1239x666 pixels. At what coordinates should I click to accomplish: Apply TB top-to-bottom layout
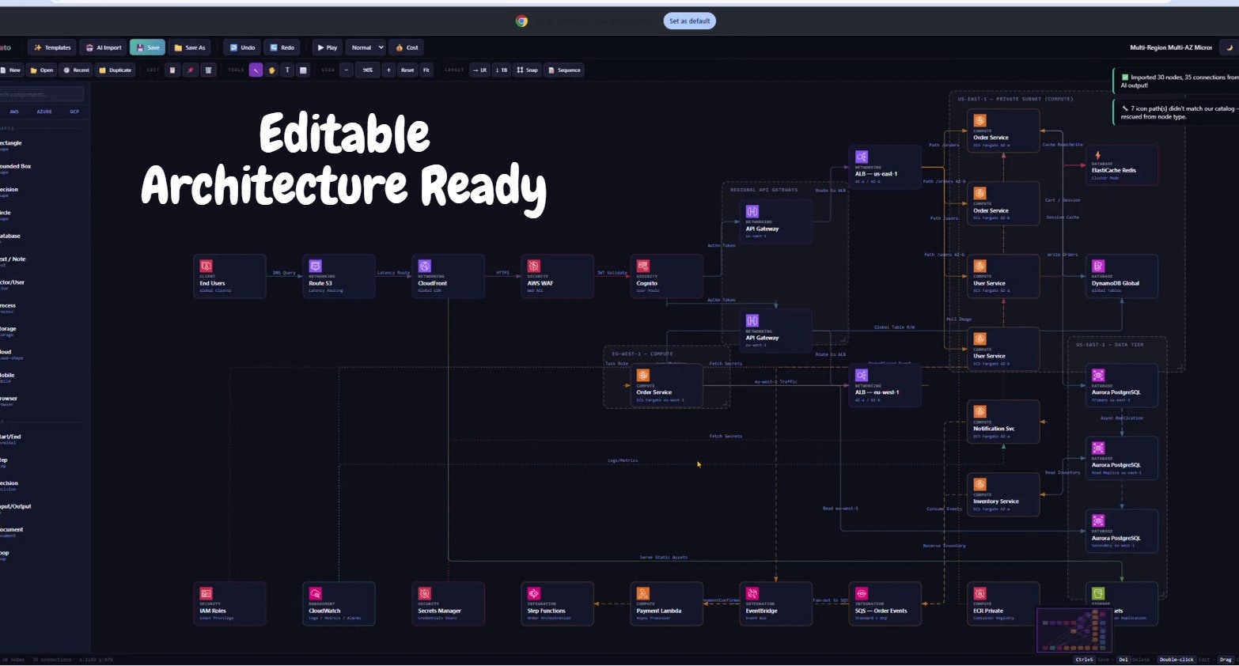point(502,70)
